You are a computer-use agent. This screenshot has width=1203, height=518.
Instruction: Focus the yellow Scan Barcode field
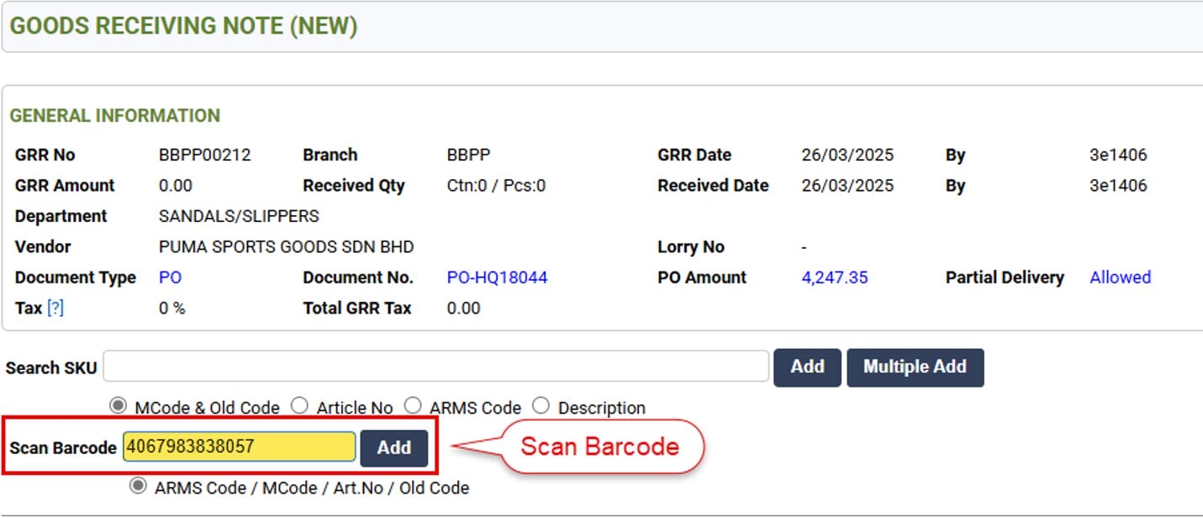[x=240, y=447]
